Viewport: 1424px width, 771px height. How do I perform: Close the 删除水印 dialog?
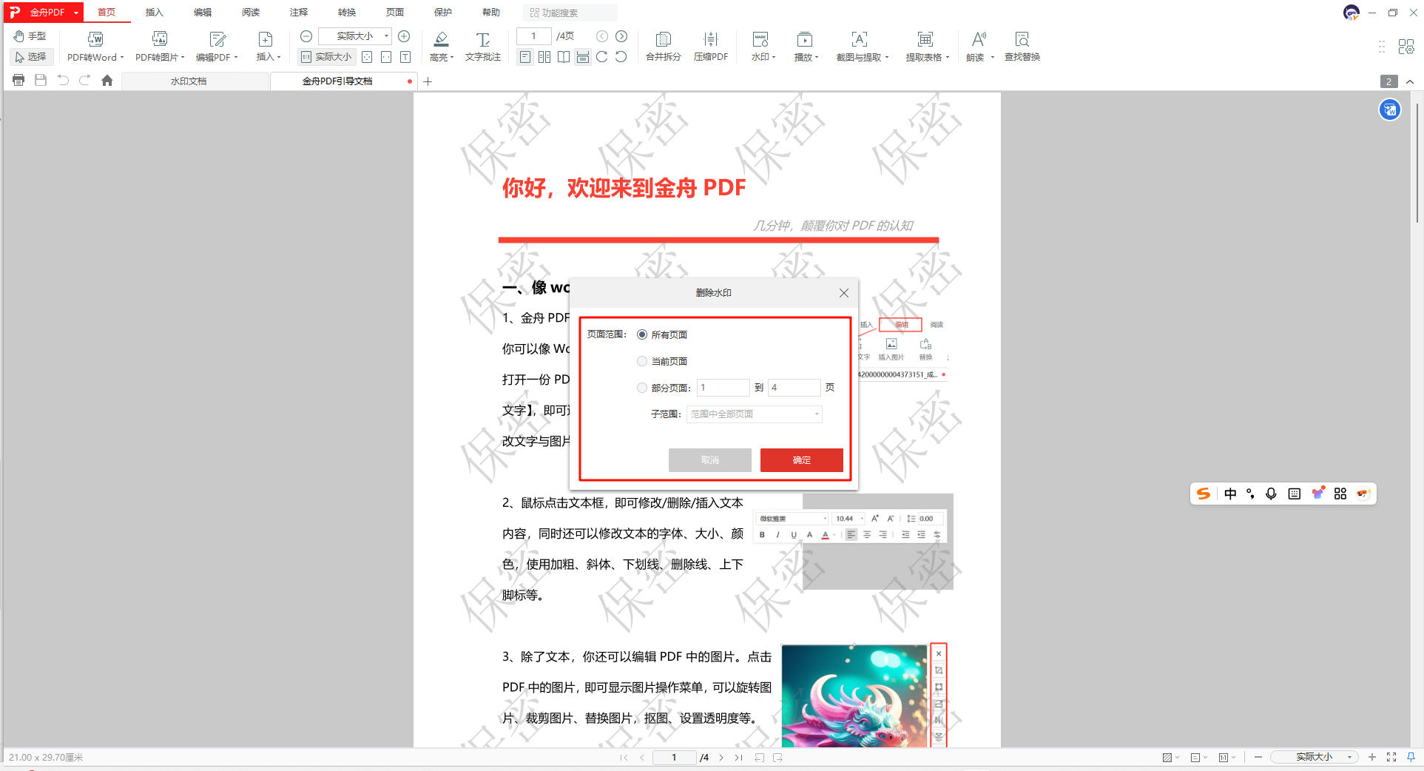point(844,294)
